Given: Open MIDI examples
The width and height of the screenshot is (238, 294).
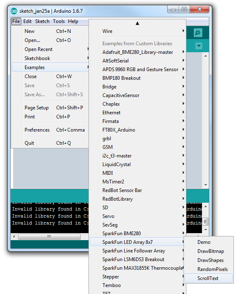Looking at the screenshot, I should 138,173.
